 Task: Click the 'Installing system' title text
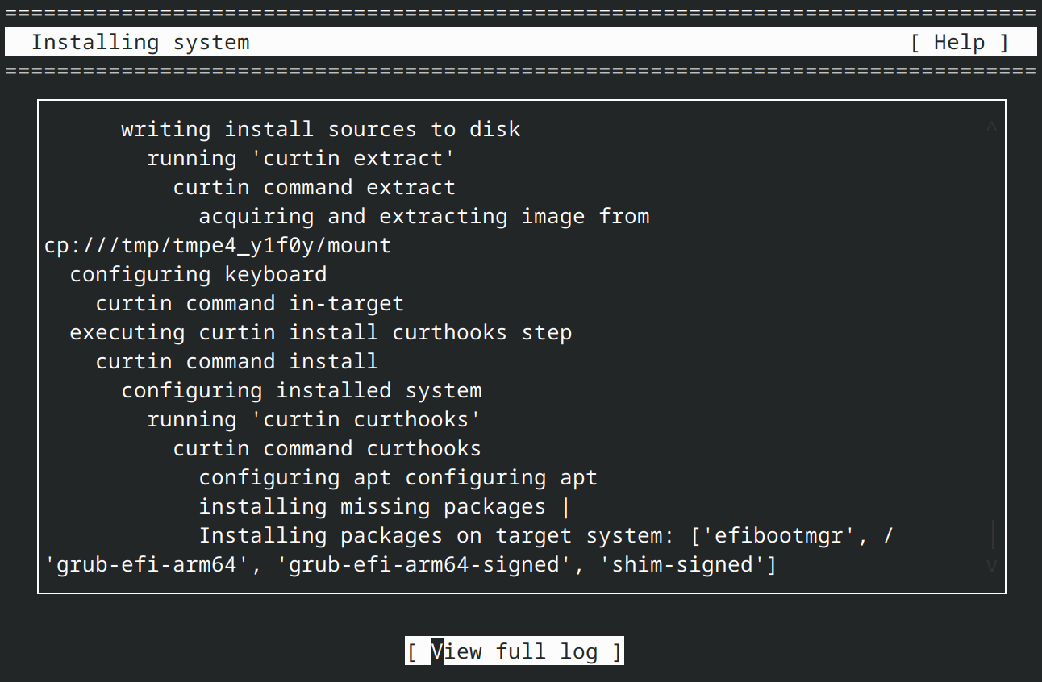click(x=140, y=43)
